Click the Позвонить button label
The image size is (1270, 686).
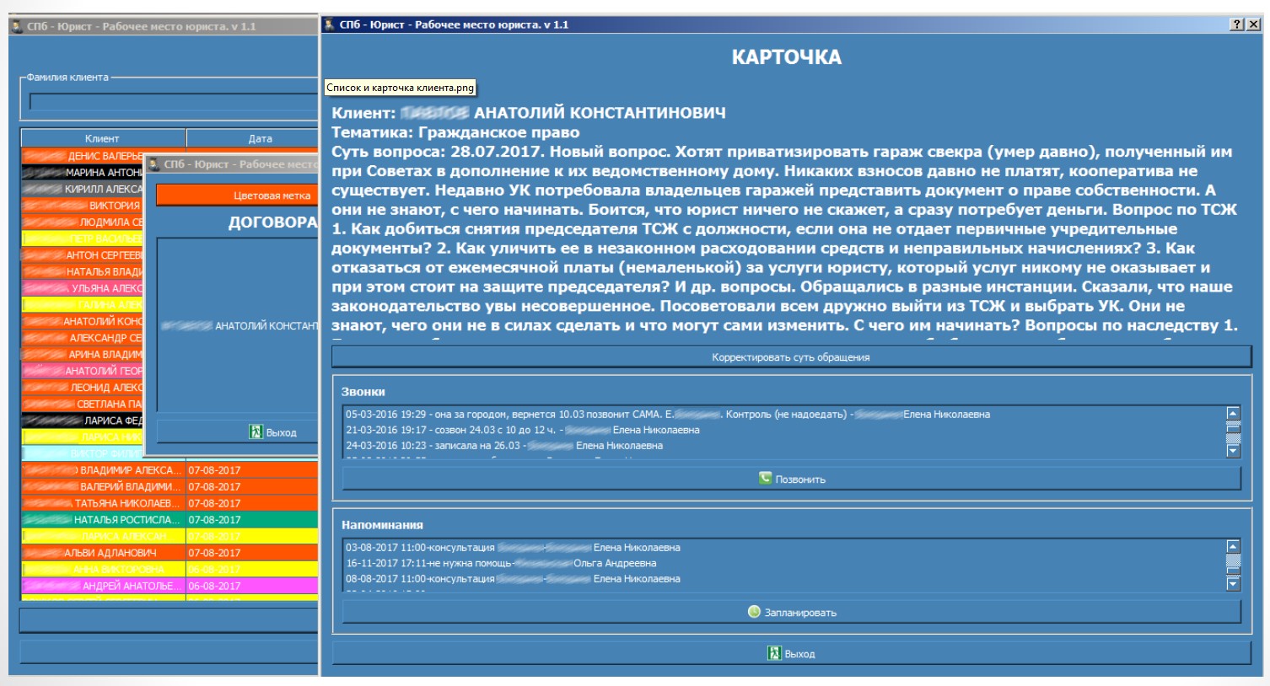(800, 480)
